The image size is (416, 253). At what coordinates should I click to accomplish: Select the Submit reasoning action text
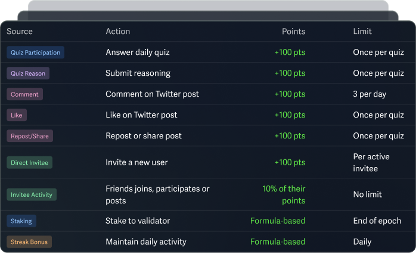(138, 73)
